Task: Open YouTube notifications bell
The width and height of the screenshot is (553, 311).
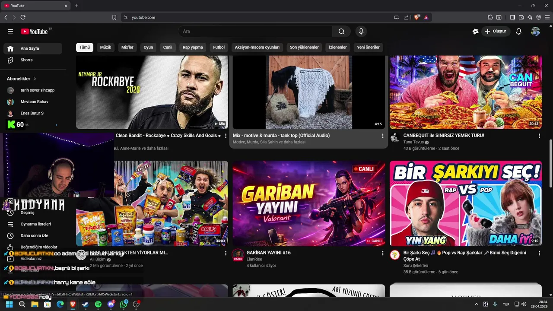Action: (x=519, y=31)
